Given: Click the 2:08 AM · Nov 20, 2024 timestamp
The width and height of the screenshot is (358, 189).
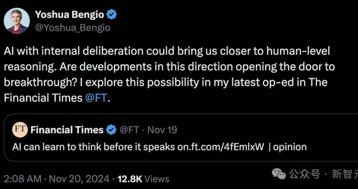Looking at the screenshot, I should point(57,179).
